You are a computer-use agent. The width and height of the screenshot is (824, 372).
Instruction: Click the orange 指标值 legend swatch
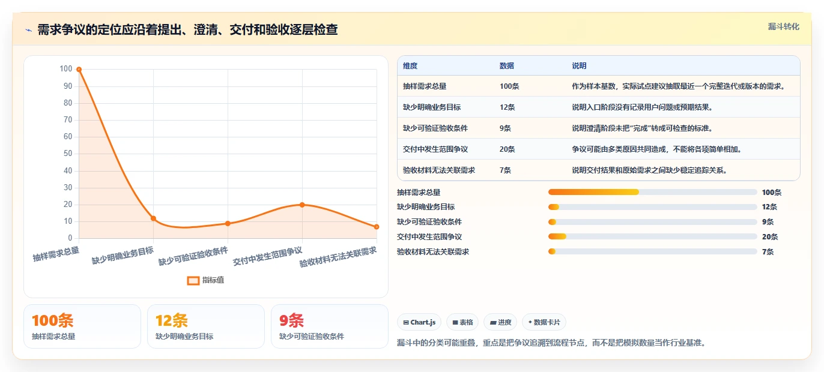tap(193, 280)
